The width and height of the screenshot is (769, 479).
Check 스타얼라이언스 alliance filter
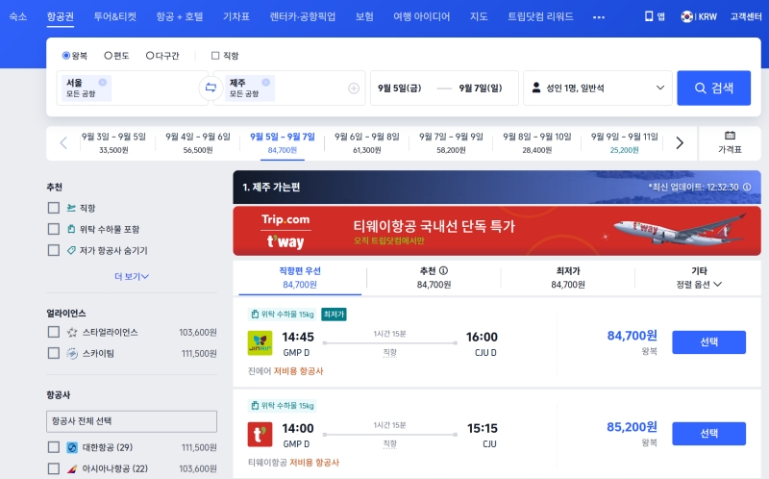54,332
